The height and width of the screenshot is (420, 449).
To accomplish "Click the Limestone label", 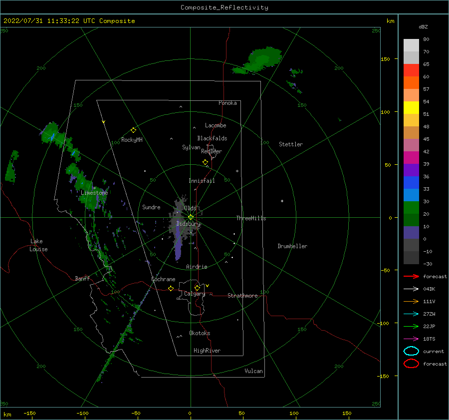I will (94, 193).
